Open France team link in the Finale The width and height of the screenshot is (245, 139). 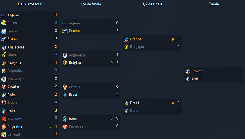point(197,71)
